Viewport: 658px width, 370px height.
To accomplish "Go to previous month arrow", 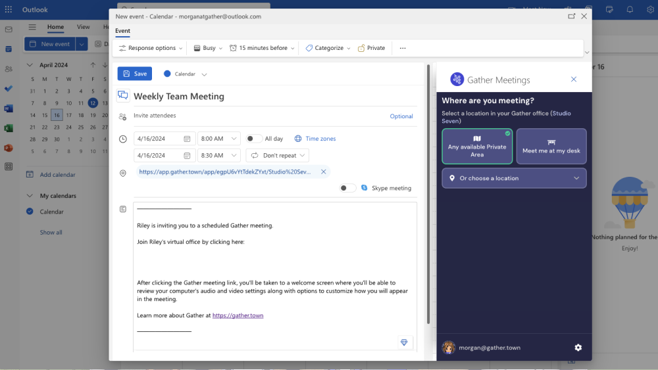I will coord(93,65).
